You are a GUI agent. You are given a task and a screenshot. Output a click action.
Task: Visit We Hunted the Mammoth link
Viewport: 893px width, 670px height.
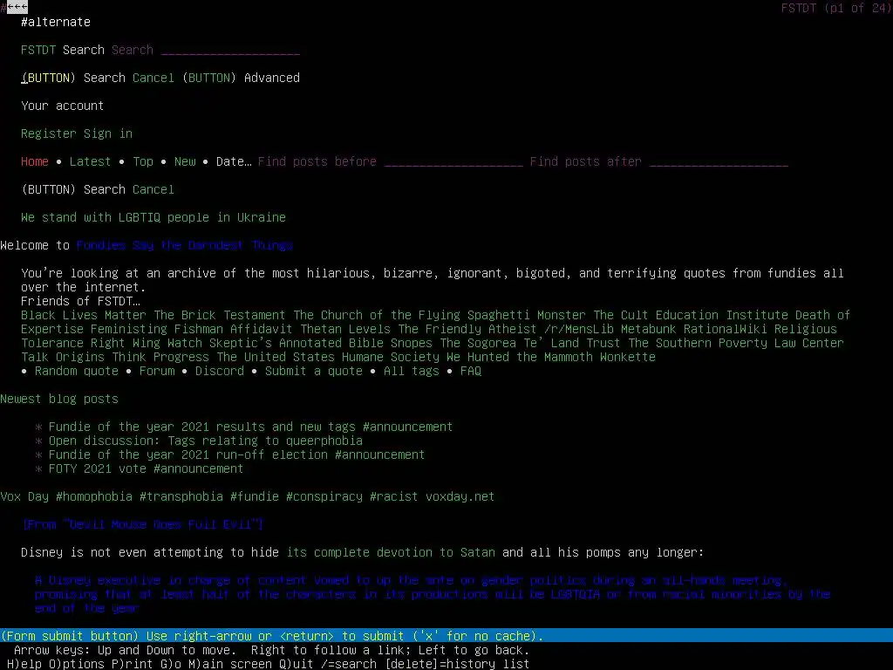(x=520, y=357)
